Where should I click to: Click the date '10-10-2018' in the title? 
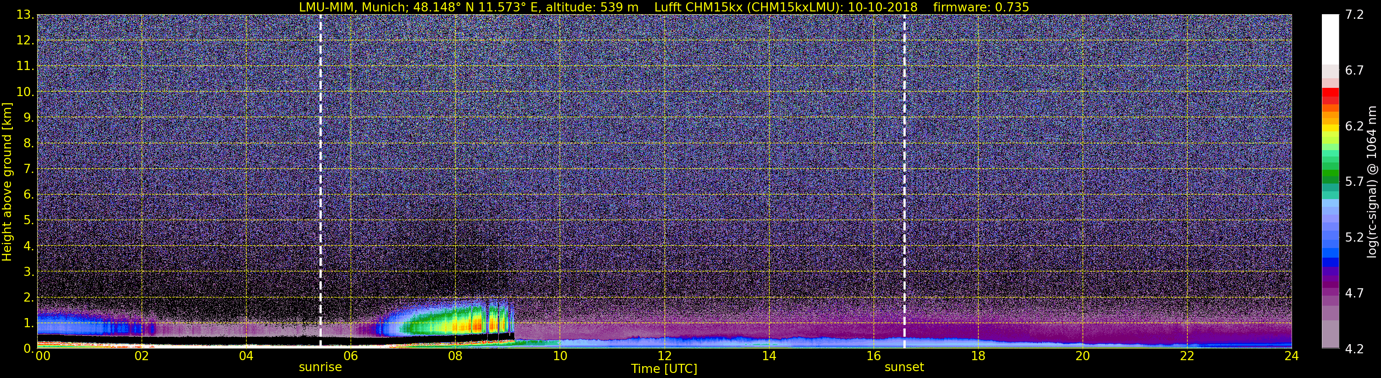pos(884,7)
